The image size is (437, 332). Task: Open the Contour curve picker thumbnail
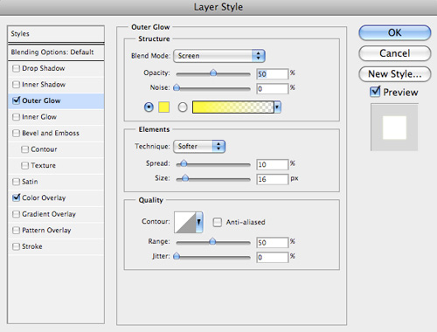click(x=185, y=222)
